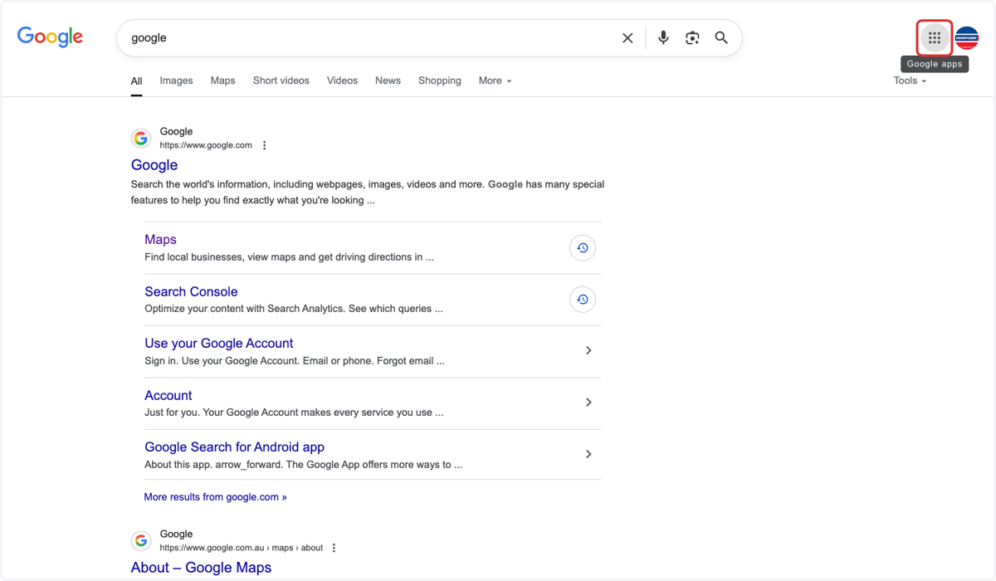Open the More search filters dropdown

[495, 81]
